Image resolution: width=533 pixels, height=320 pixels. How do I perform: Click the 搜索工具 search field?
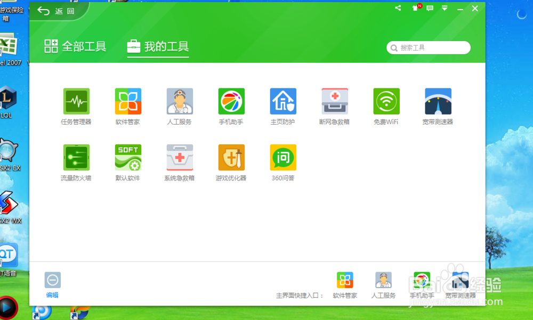pos(429,47)
